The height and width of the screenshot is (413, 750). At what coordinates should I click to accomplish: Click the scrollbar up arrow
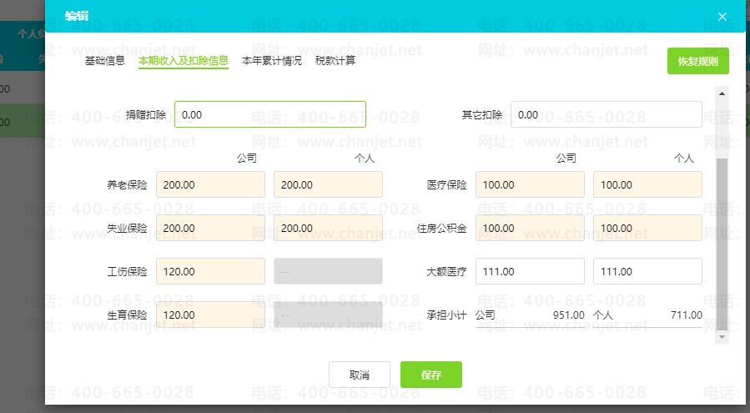(x=722, y=93)
